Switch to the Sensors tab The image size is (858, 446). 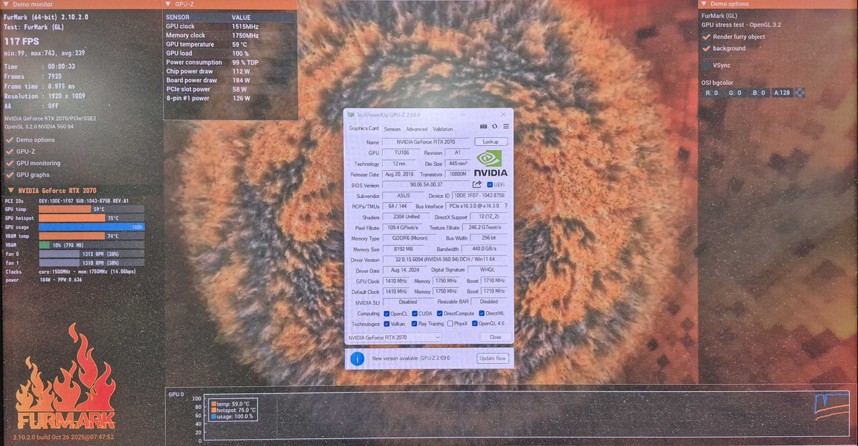click(x=392, y=129)
